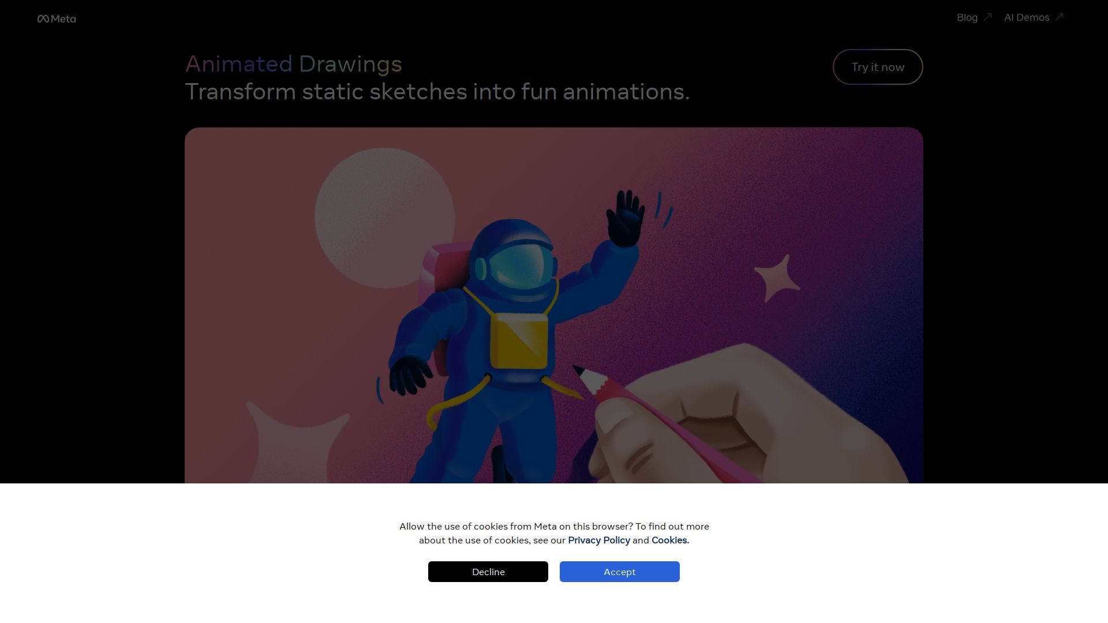
Task: Click the Meta logo in the header
Action: 57,18
